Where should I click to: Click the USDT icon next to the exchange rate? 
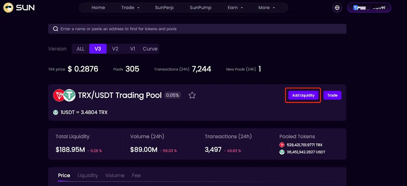pos(55,112)
